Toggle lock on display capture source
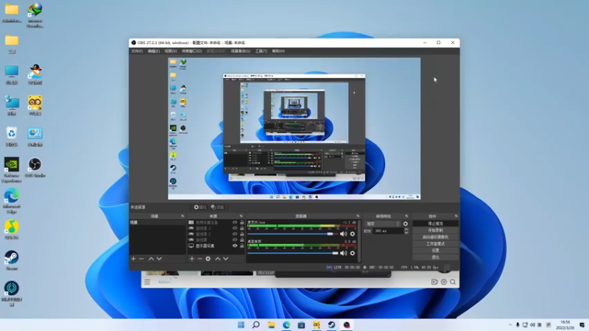Image resolution: width=589 pixels, height=331 pixels. coord(242,246)
